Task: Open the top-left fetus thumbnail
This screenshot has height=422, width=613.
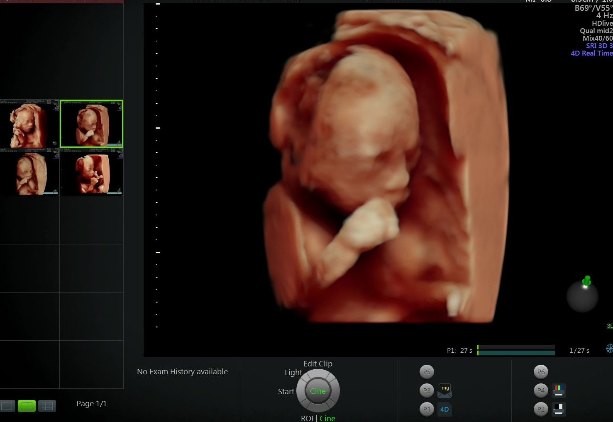Action: point(30,124)
